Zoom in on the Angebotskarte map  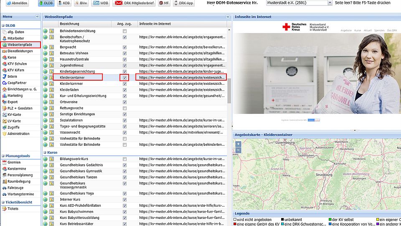(x=238, y=143)
